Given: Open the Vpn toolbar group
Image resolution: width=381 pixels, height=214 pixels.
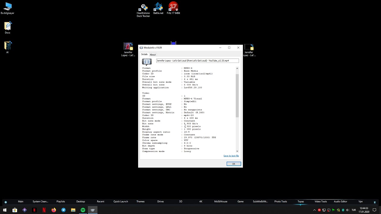Looking at the screenshot, I should click(360, 202).
